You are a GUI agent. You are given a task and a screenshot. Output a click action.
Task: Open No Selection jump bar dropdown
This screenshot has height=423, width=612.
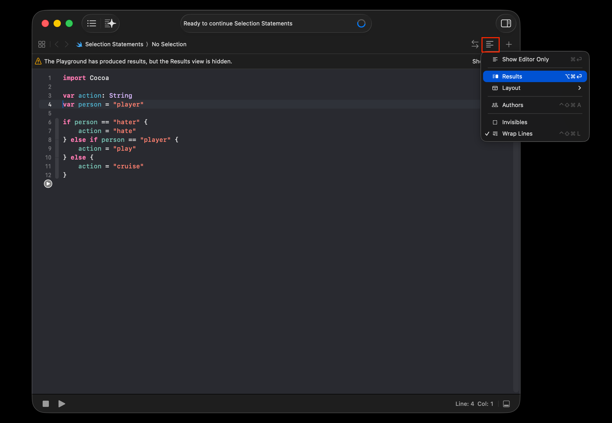coord(169,44)
